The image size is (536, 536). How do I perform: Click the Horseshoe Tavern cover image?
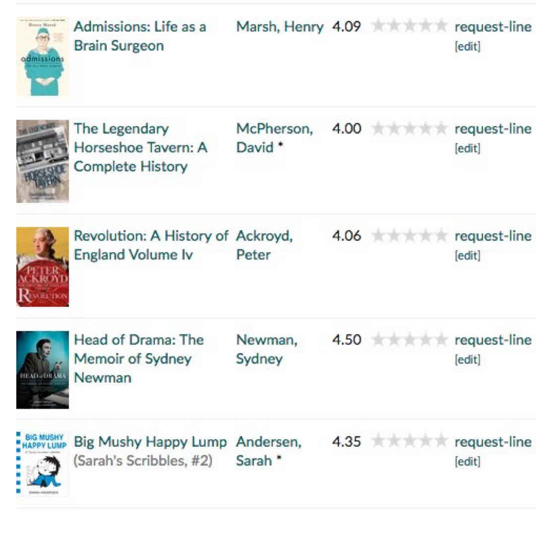[x=43, y=161]
